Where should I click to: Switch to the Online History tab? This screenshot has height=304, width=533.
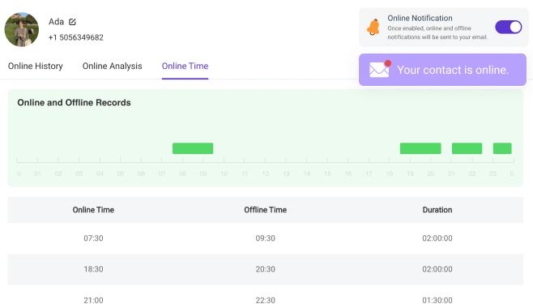[36, 66]
